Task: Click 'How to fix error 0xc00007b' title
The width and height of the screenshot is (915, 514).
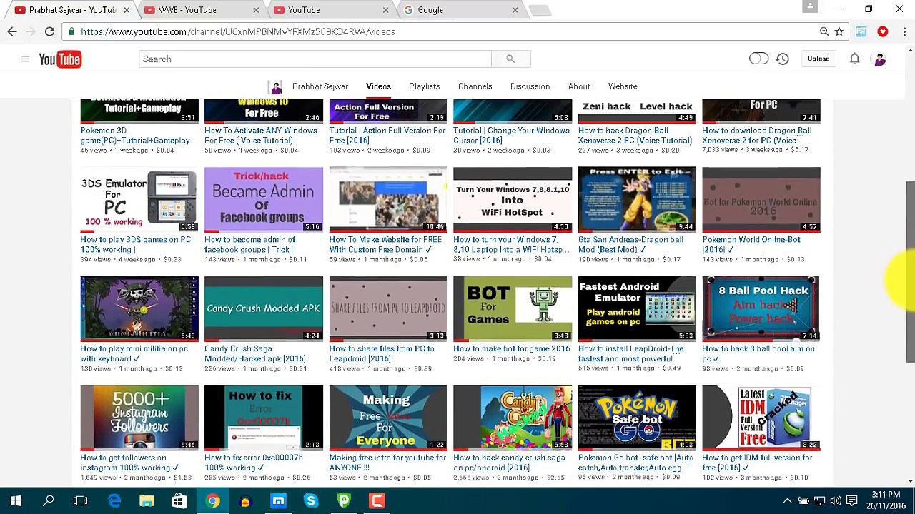Action: 254,463
